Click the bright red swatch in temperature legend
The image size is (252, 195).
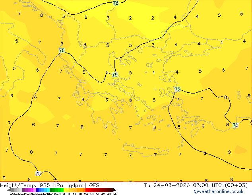87,190
